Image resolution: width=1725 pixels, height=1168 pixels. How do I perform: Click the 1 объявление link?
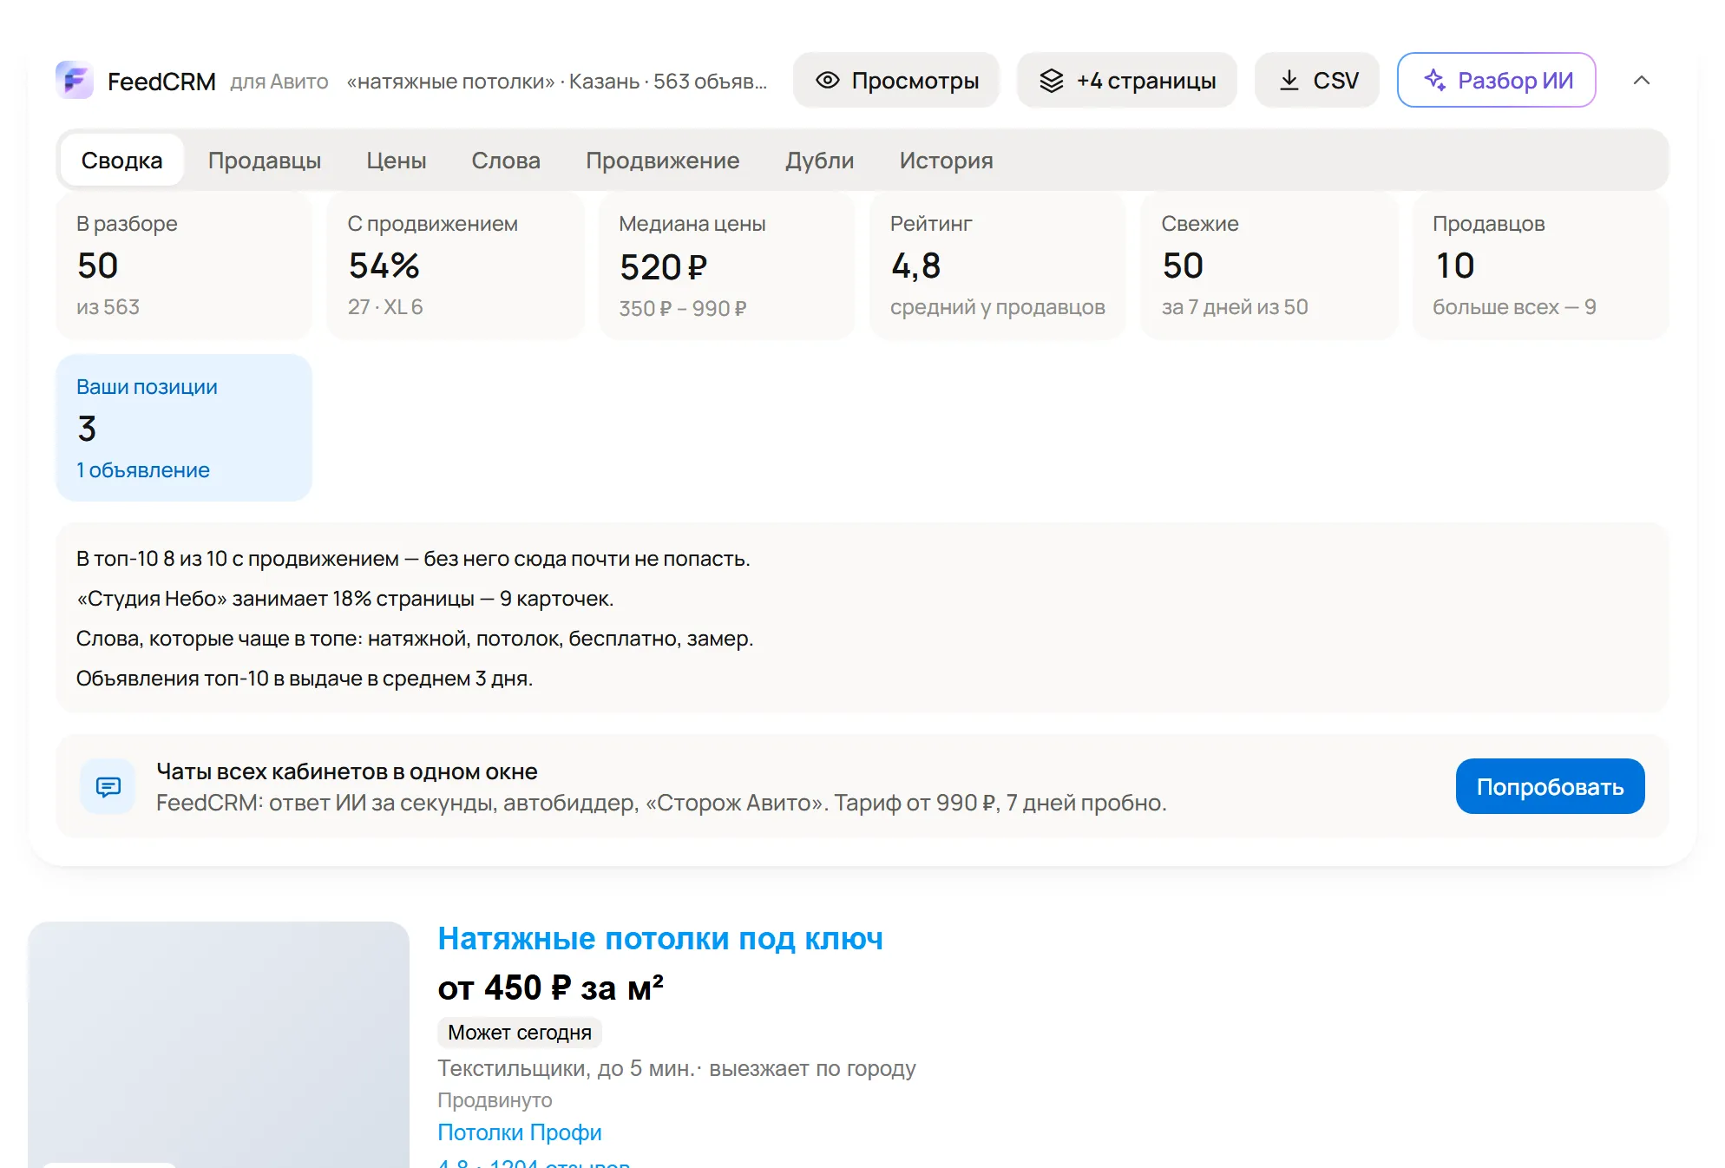click(143, 470)
